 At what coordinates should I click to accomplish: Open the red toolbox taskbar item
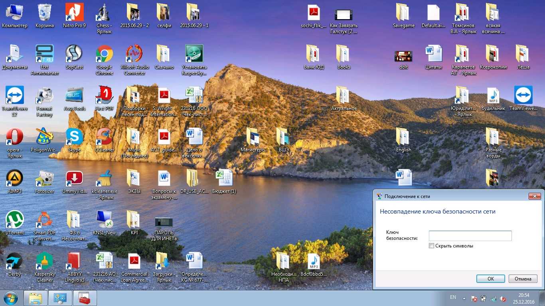85,298
